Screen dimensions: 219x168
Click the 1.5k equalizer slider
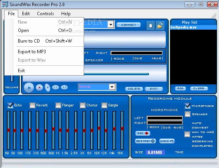pyautogui.click(x=68, y=130)
